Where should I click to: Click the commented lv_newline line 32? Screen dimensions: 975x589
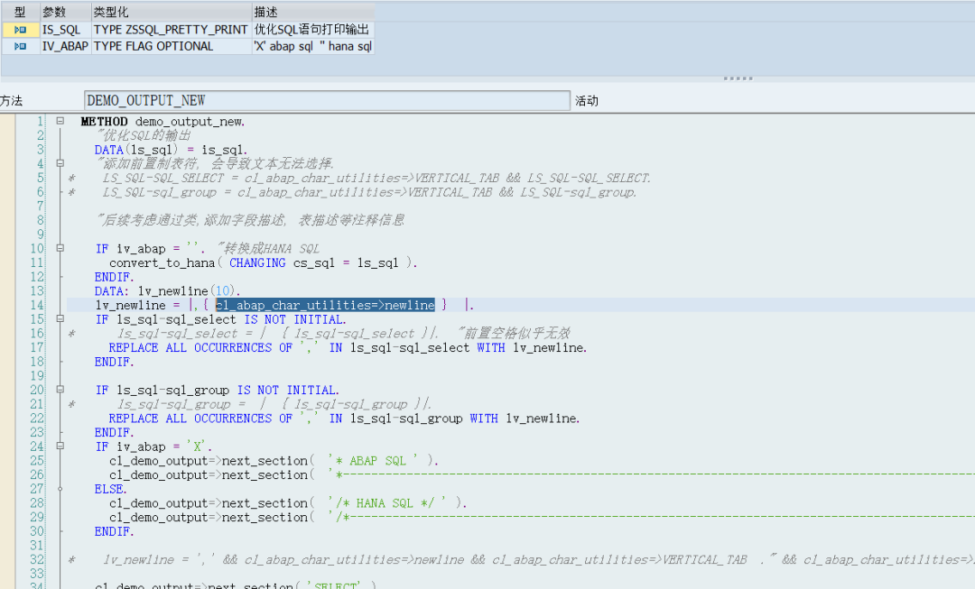(x=519, y=559)
